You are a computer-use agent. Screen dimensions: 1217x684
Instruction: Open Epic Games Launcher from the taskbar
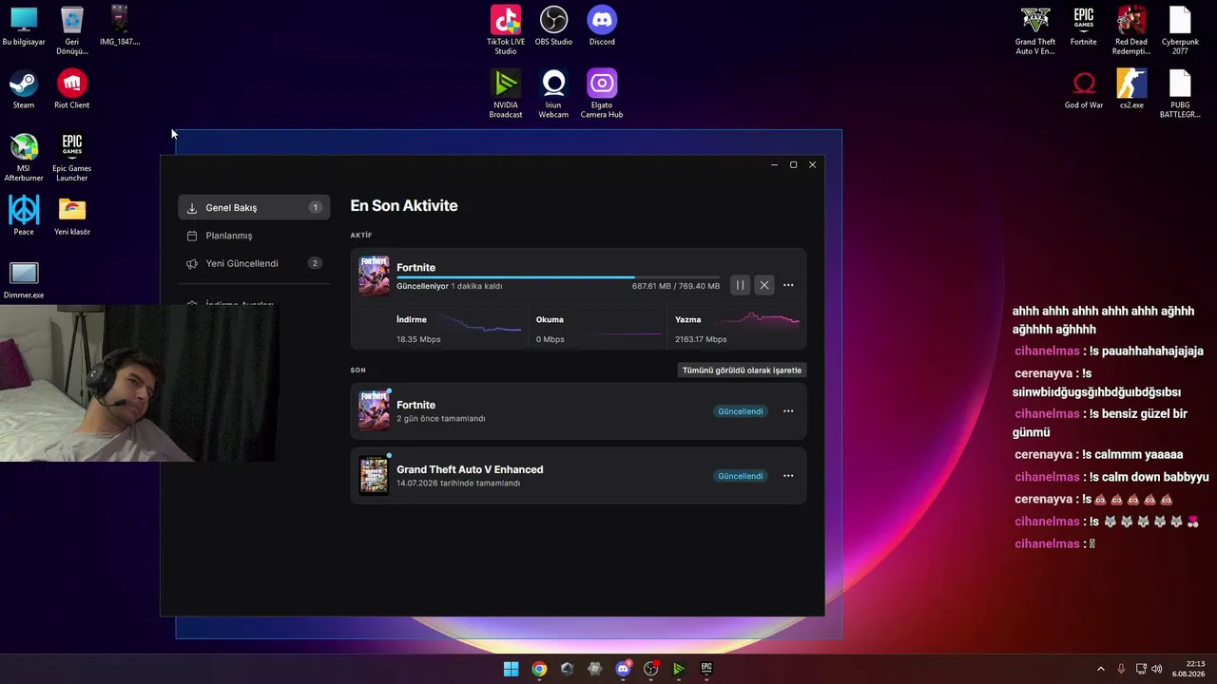706,669
